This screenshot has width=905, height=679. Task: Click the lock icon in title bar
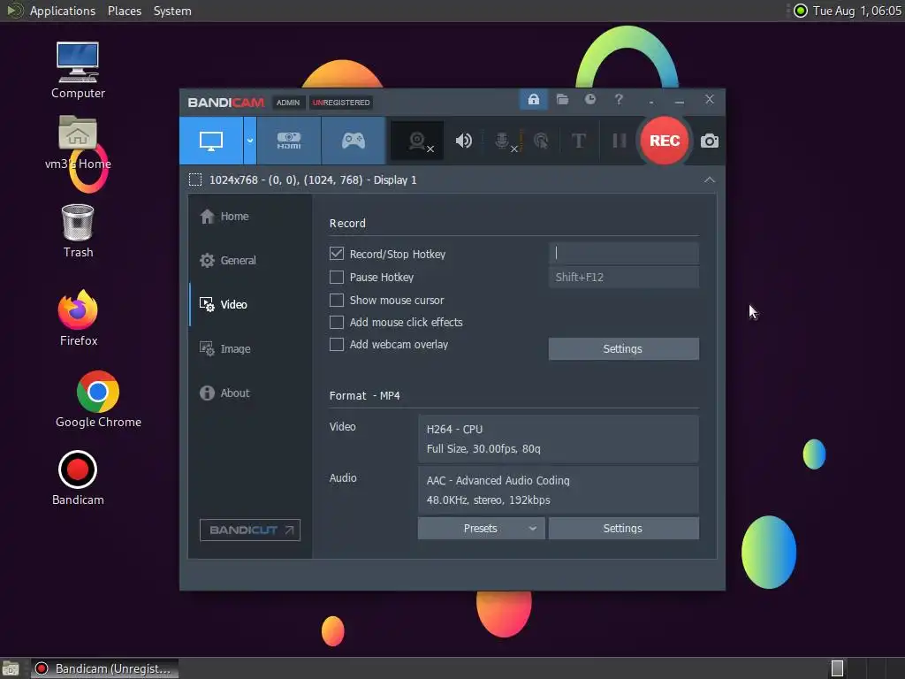tap(533, 99)
